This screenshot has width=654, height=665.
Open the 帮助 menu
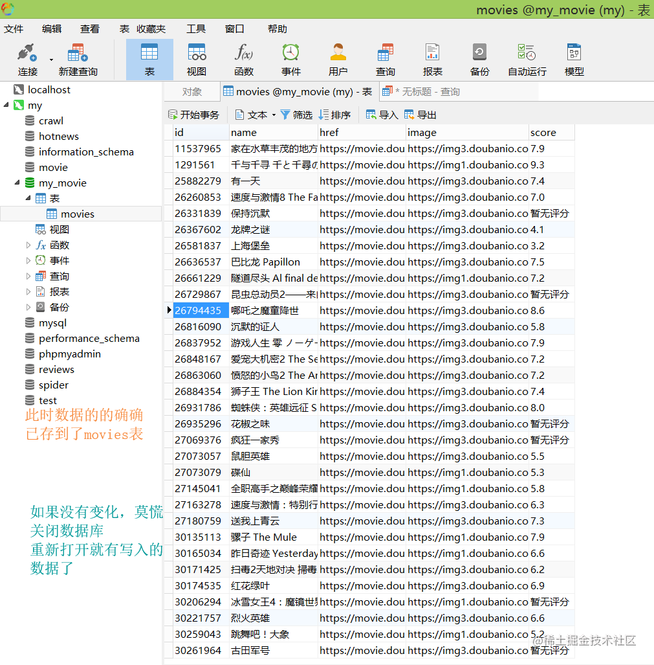pos(278,29)
